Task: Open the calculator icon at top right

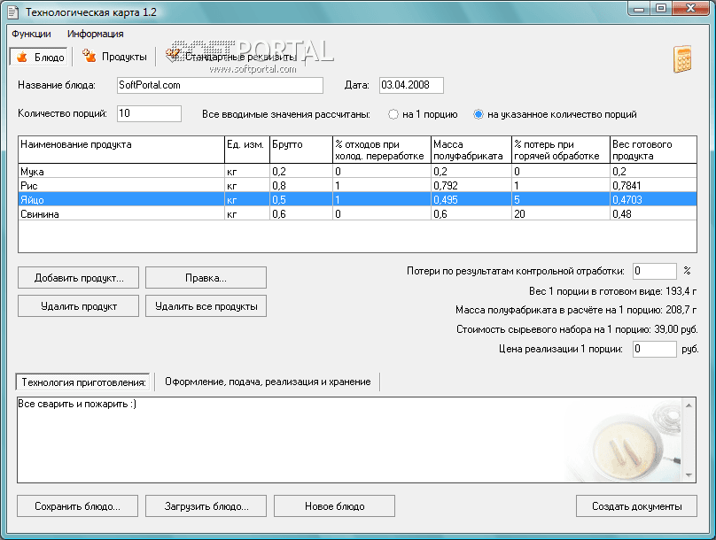Action: [682, 59]
